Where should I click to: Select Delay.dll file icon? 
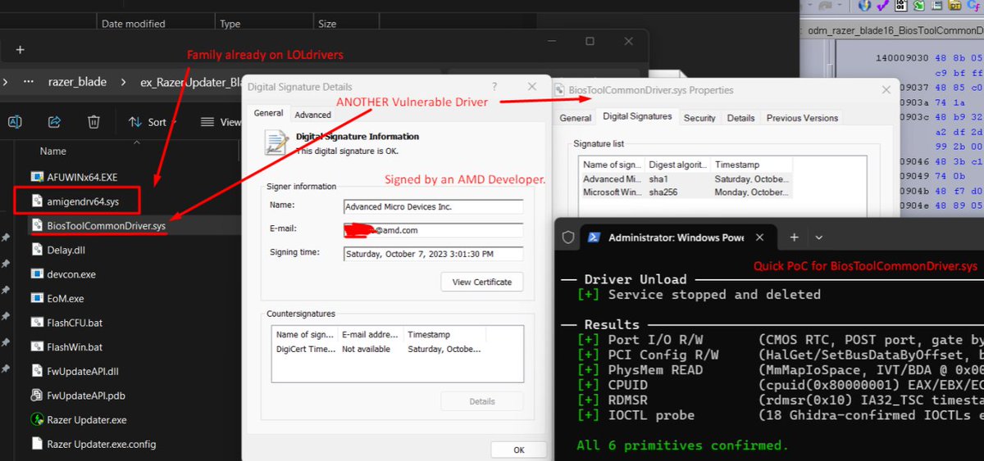tap(36, 250)
